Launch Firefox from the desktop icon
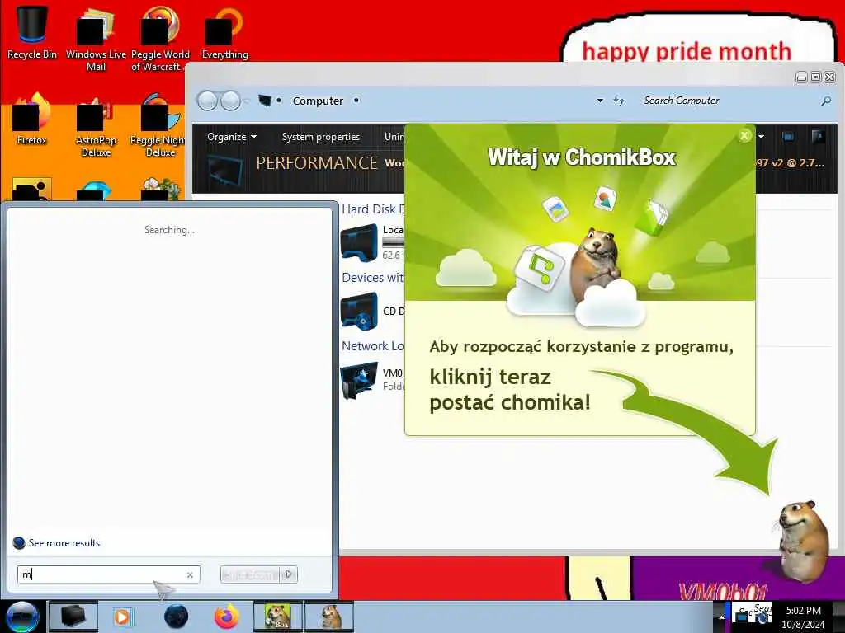This screenshot has height=633, width=845. pos(32,120)
